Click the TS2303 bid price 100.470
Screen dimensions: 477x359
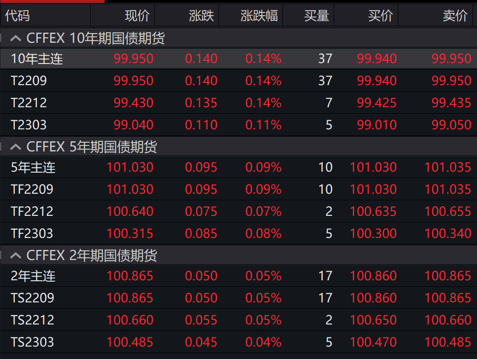(x=373, y=342)
